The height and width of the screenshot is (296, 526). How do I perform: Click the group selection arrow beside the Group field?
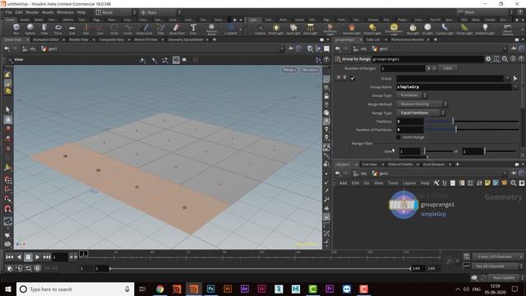pos(515,78)
